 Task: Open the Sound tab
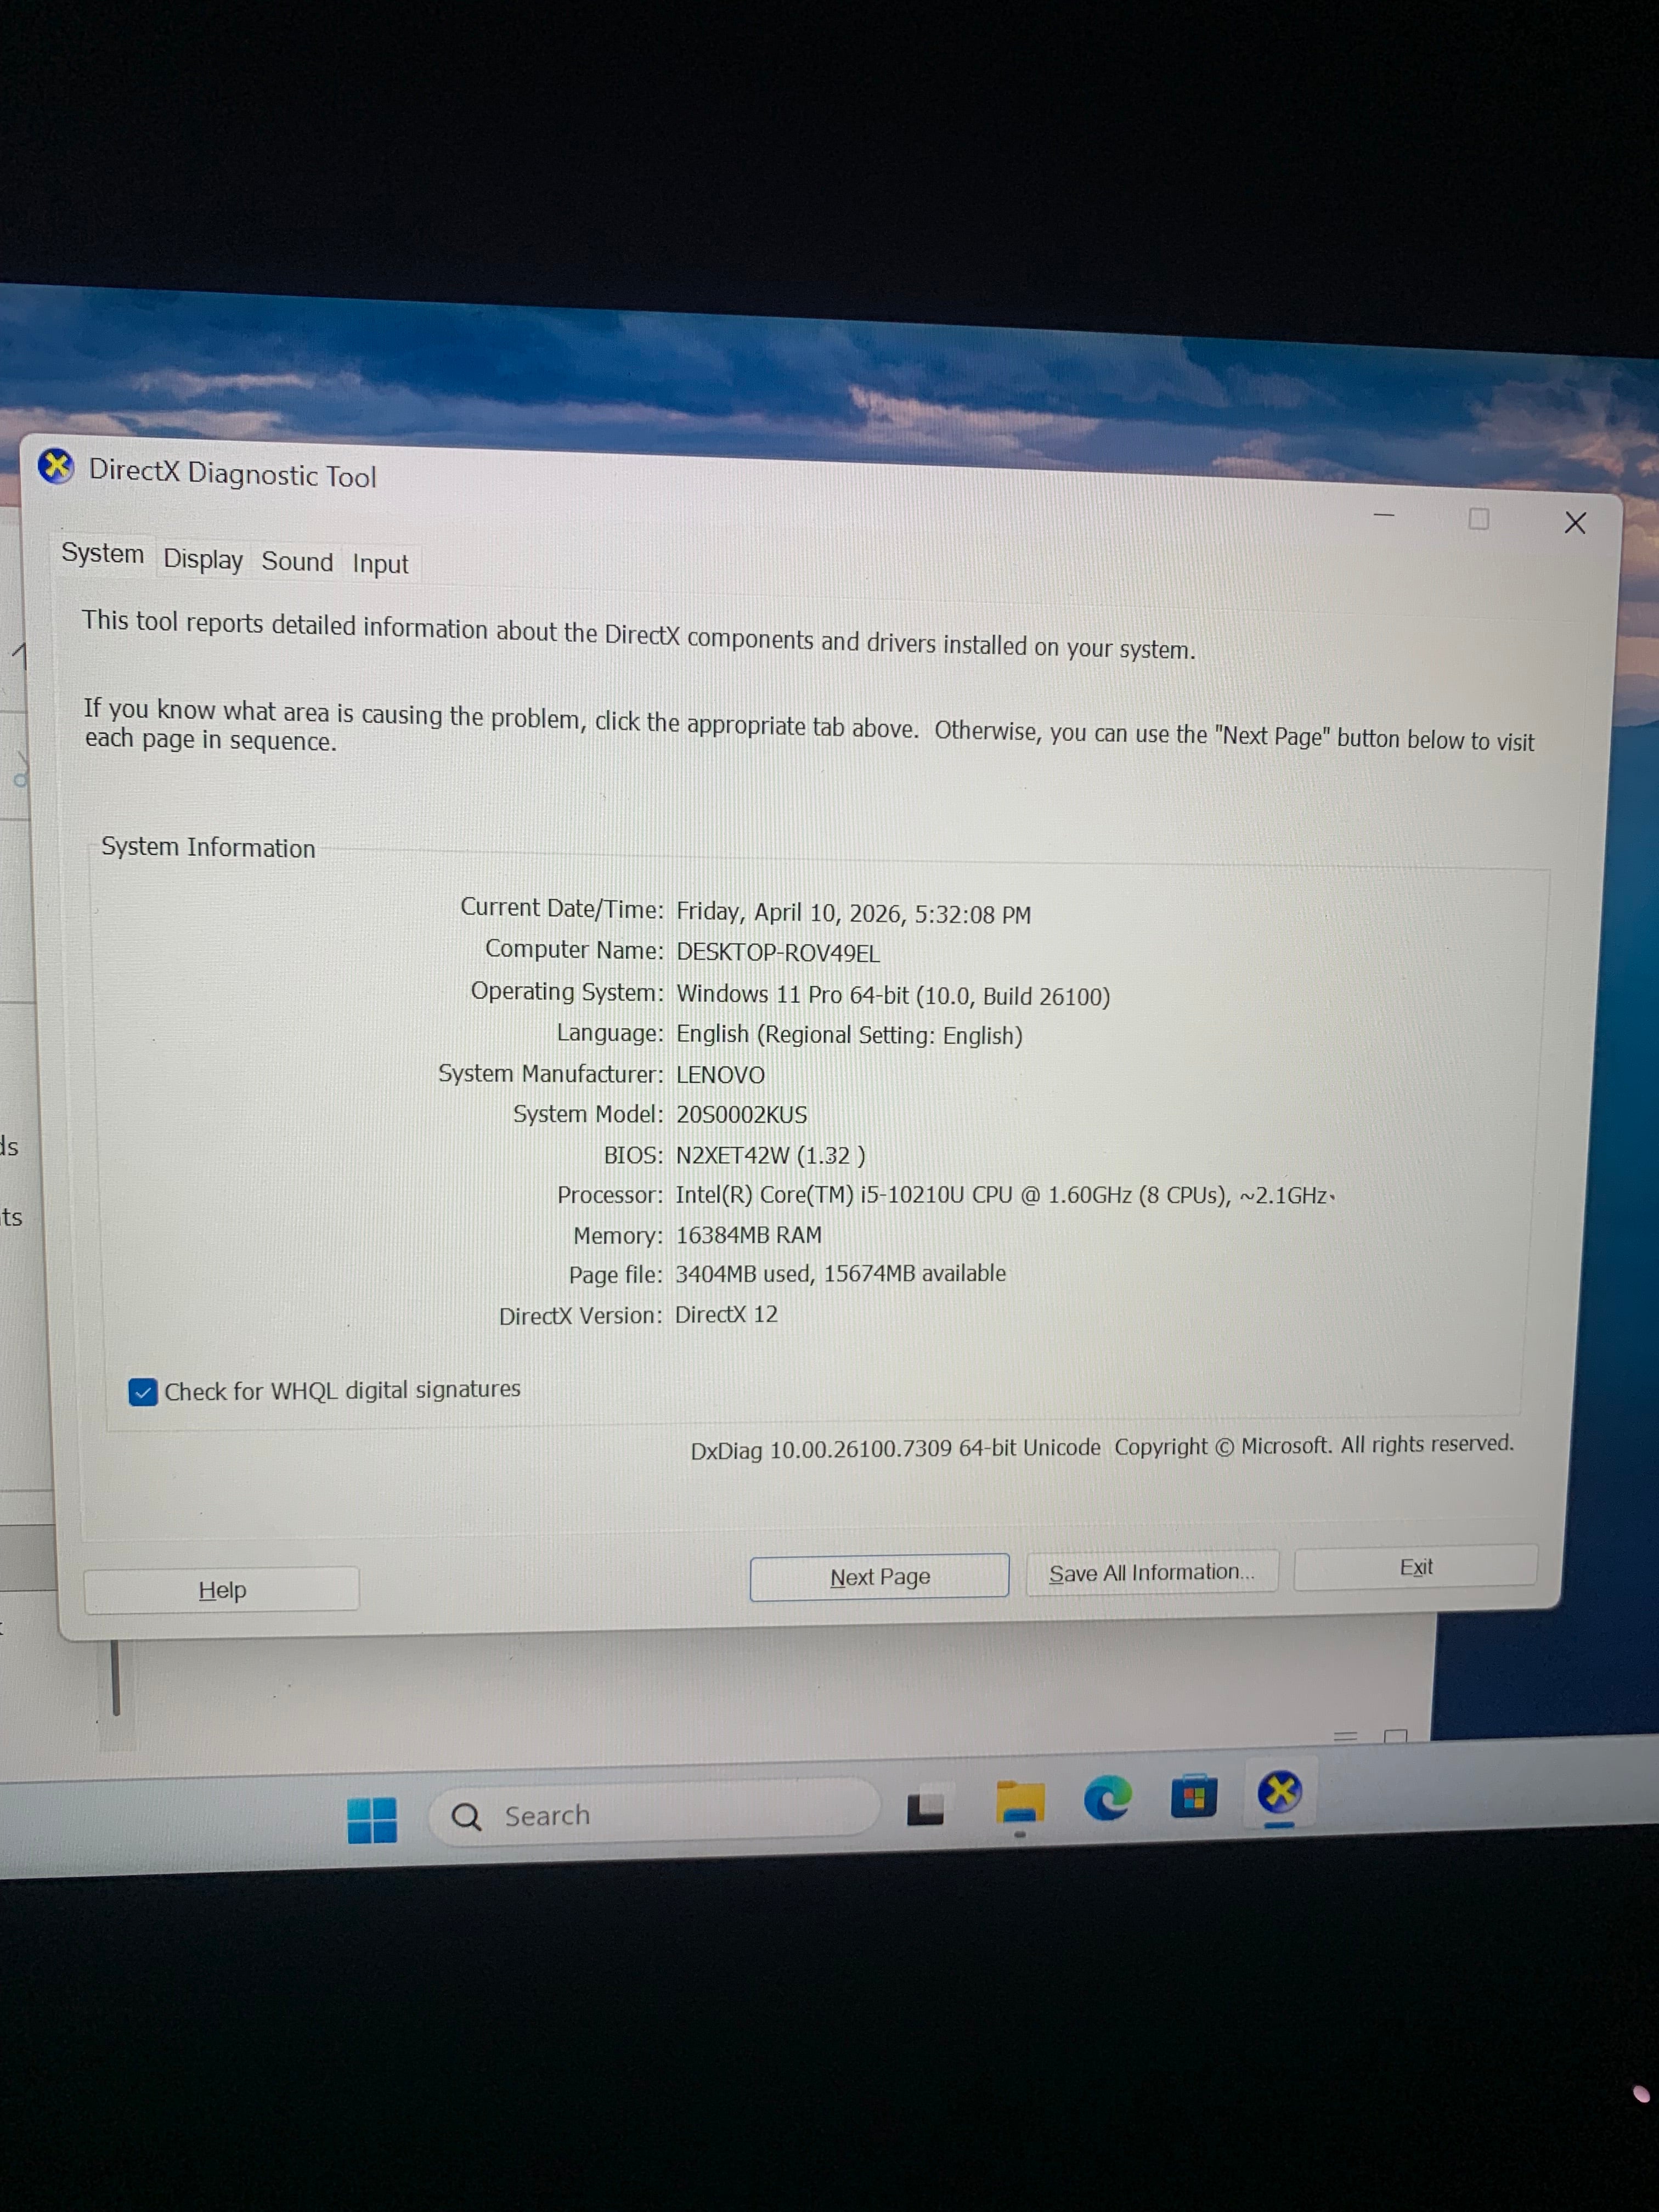point(297,562)
